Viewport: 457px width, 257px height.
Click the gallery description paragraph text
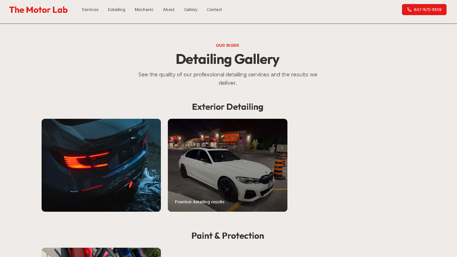tap(228, 79)
